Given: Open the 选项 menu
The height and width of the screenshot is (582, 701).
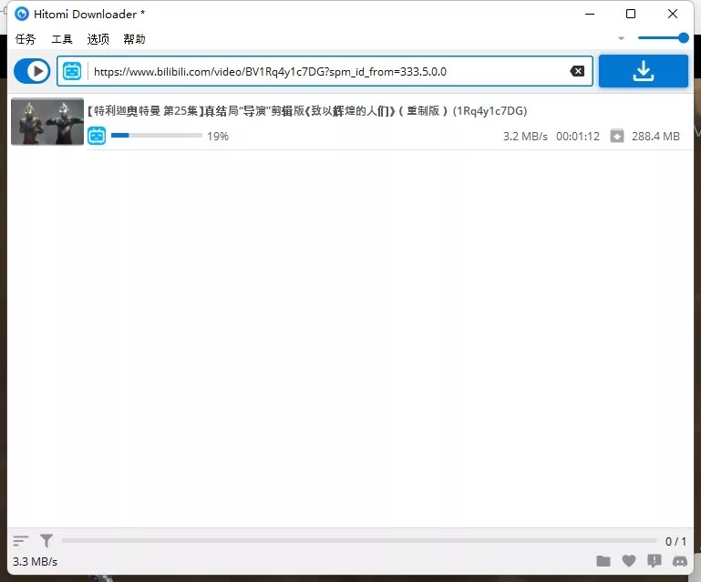Looking at the screenshot, I should coord(98,39).
